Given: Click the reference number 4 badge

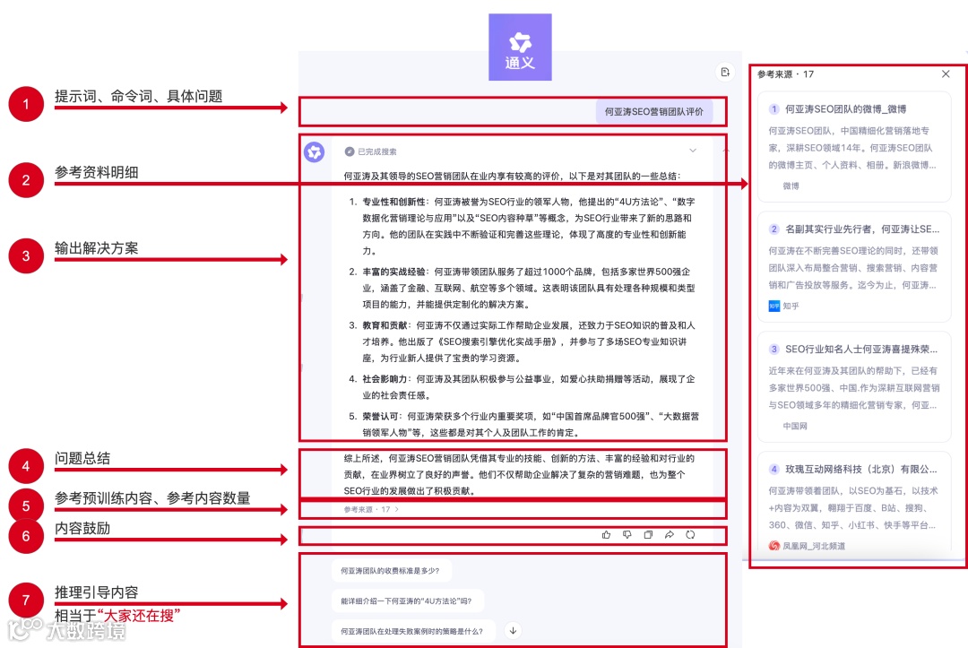Looking at the screenshot, I should click(774, 469).
